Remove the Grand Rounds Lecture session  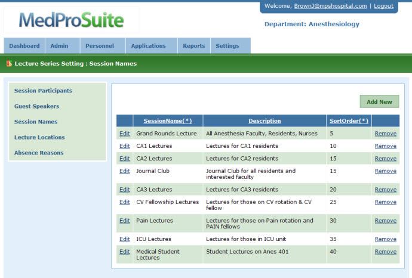click(x=386, y=134)
